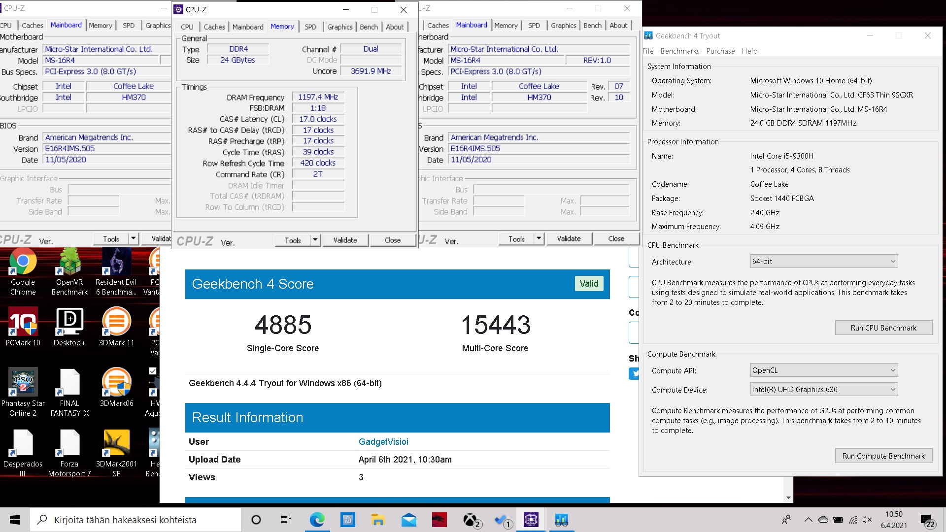Image resolution: width=946 pixels, height=532 pixels.
Task: Open the Purchase menu in Geekbench
Action: click(x=720, y=51)
